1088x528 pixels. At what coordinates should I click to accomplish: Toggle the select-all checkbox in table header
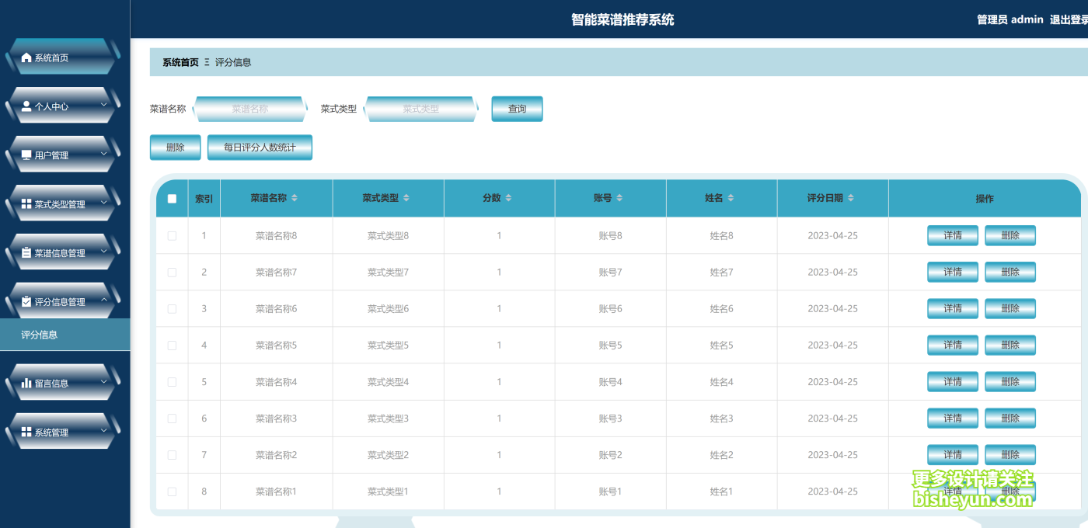(x=172, y=198)
